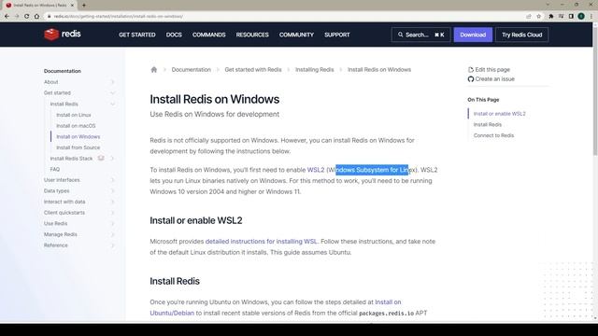Expand the Manage Redis section
The width and height of the screenshot is (598, 336).
112,234
